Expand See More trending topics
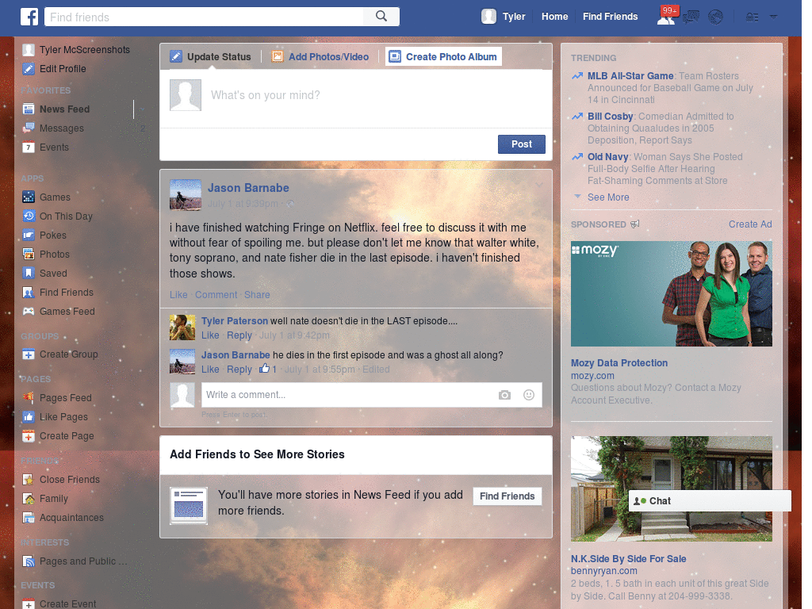The height and width of the screenshot is (609, 812). coord(608,197)
